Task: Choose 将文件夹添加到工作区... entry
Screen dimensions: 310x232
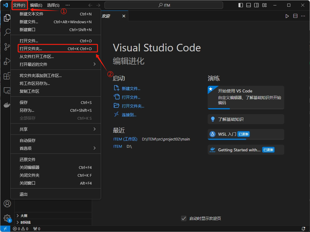Action: click(56, 76)
